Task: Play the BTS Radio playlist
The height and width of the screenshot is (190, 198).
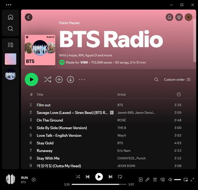Action: point(31,80)
